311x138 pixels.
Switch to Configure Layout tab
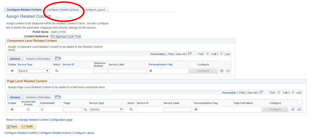coord(95,10)
